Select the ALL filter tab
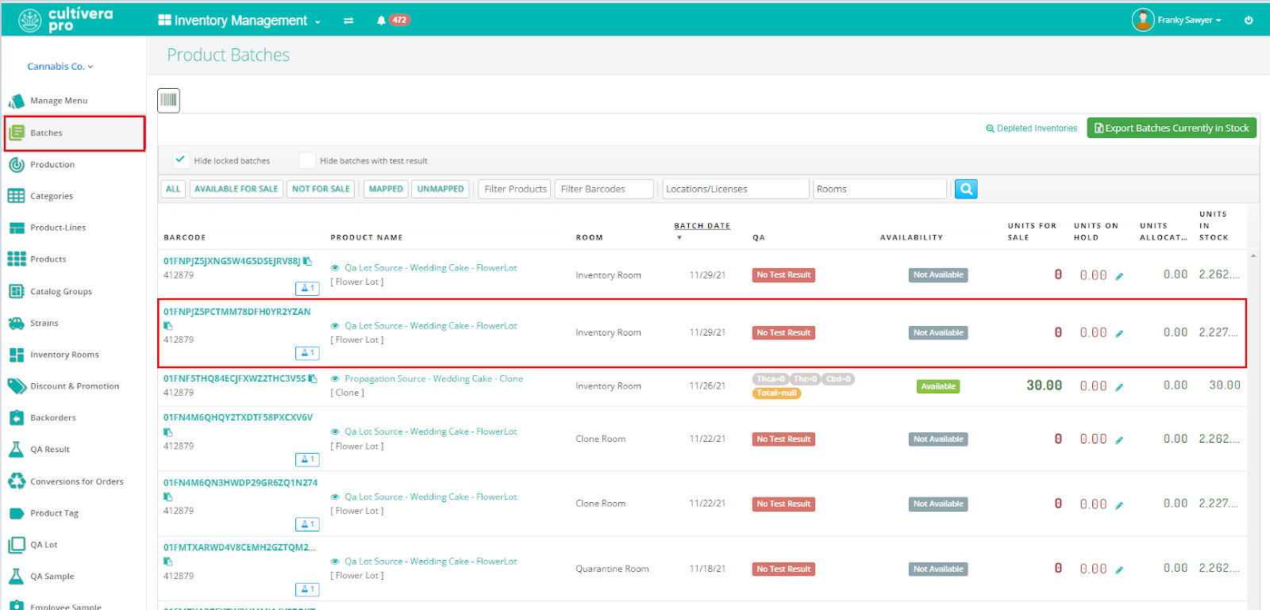Viewport: 1270px width, 610px height. (x=173, y=189)
